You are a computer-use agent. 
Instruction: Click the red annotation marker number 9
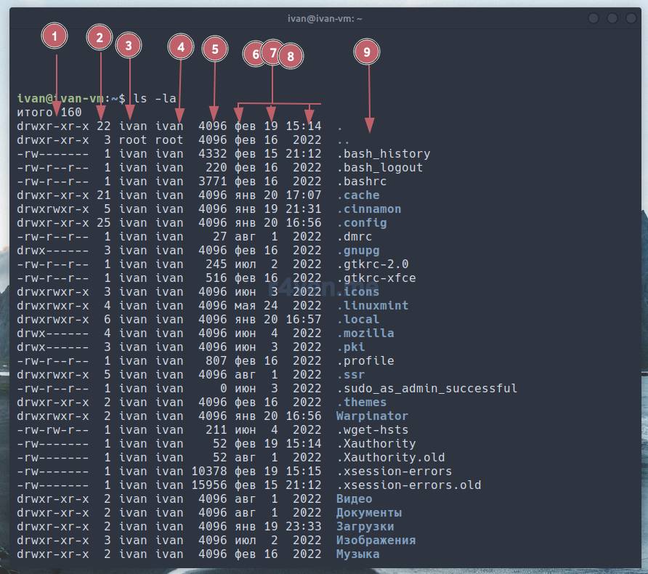pyautogui.click(x=367, y=52)
